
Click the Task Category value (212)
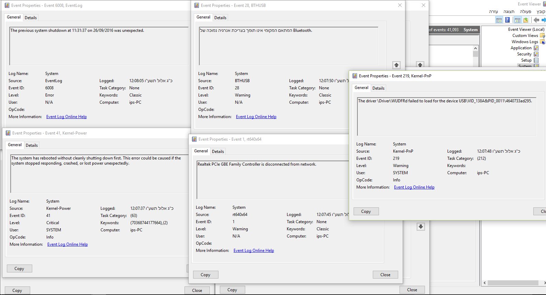482,158
